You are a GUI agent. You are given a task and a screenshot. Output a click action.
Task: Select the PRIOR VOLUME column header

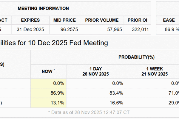click(x=102, y=20)
